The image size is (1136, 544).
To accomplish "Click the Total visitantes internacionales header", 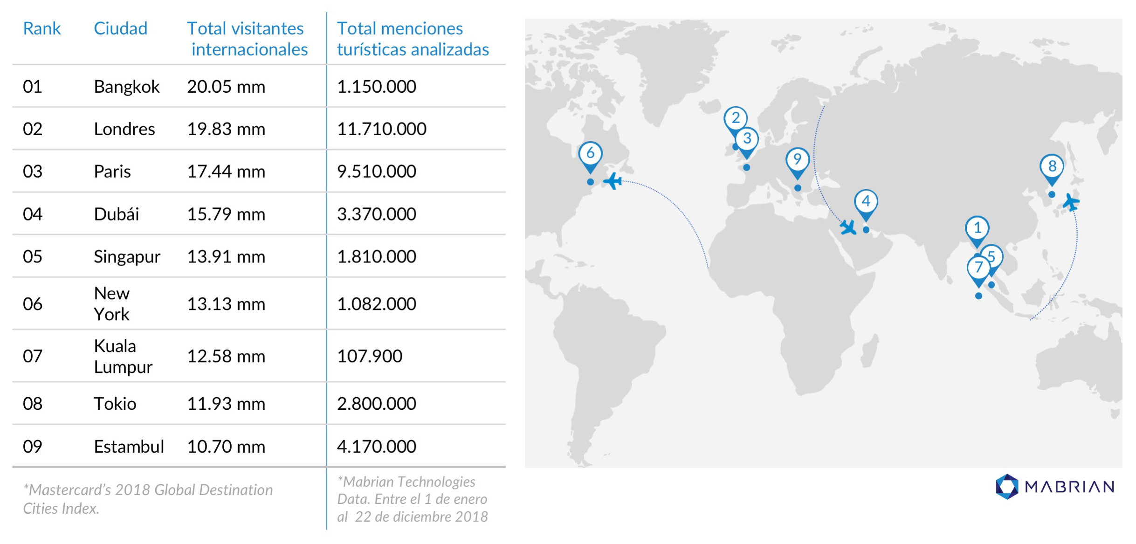I will pyautogui.click(x=247, y=39).
